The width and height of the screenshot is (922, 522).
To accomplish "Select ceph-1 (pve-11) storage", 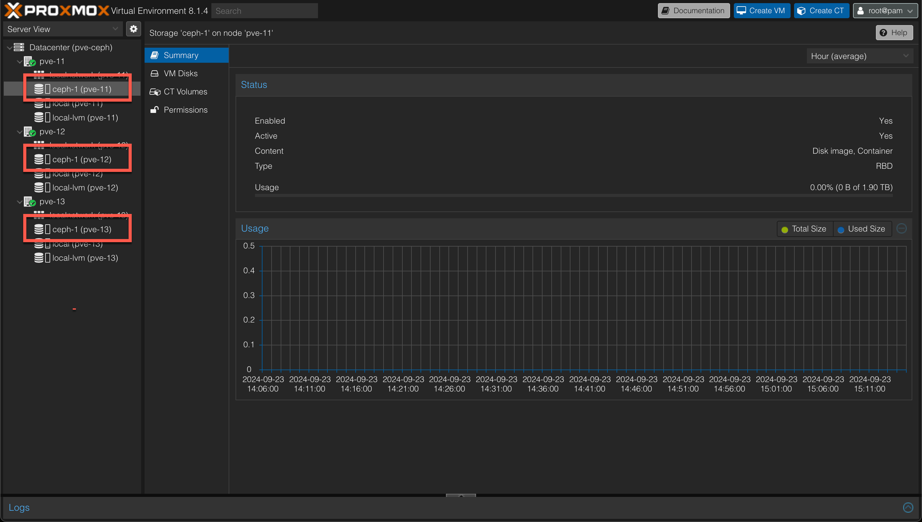I will (82, 89).
